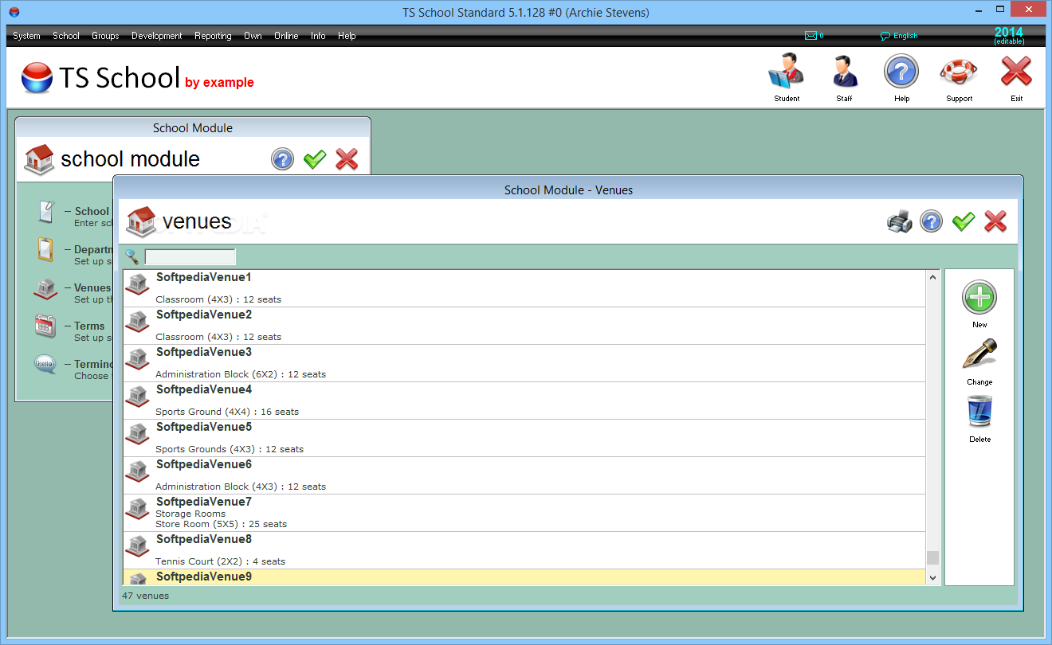This screenshot has width=1052, height=645.
Task: Click 'Sports Ground (4X4) : 16 seats' text
Action: (x=227, y=412)
